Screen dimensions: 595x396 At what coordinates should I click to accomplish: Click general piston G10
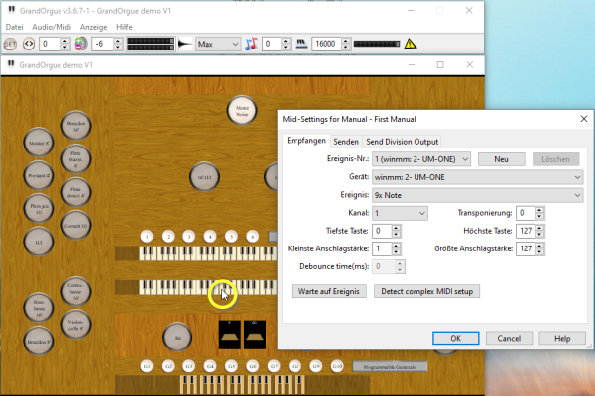point(337,366)
